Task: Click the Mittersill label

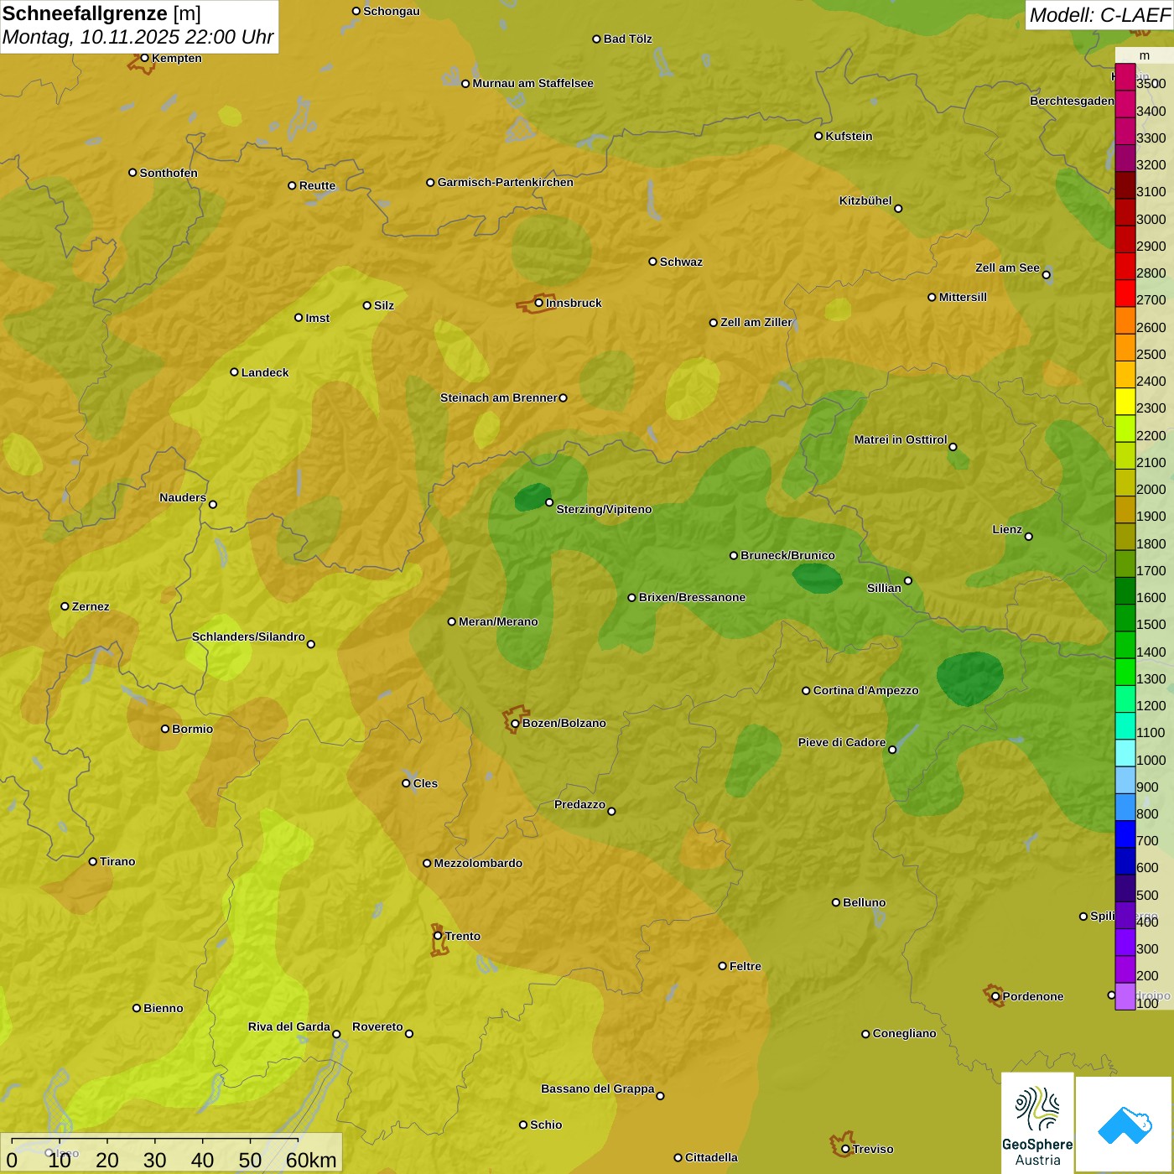Action: click(963, 297)
